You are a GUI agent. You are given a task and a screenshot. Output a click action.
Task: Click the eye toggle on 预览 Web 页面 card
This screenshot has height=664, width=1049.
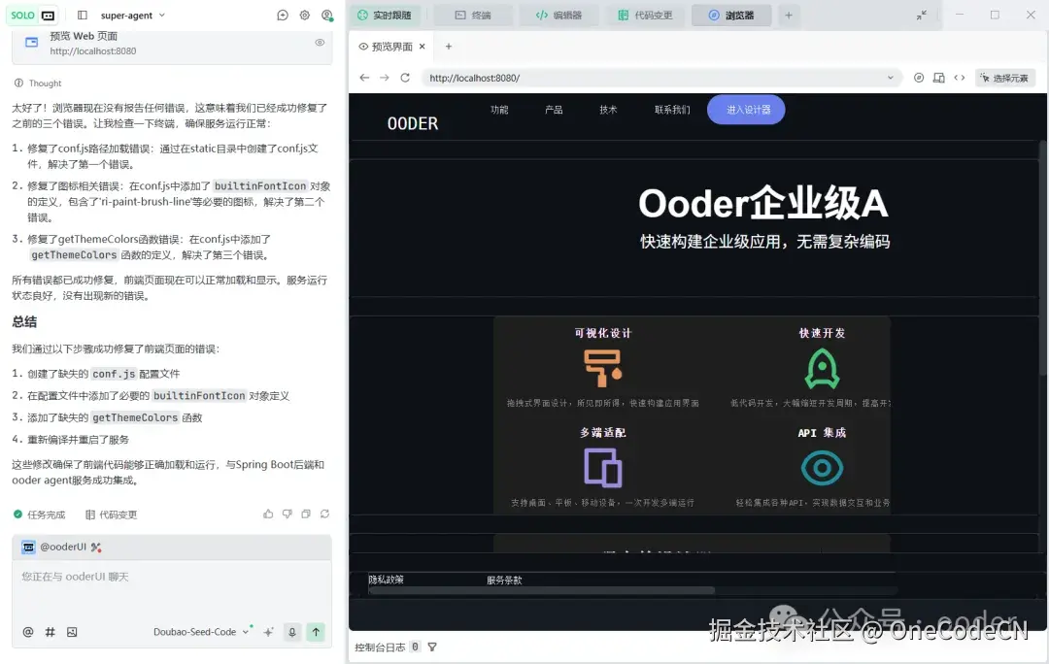click(320, 42)
